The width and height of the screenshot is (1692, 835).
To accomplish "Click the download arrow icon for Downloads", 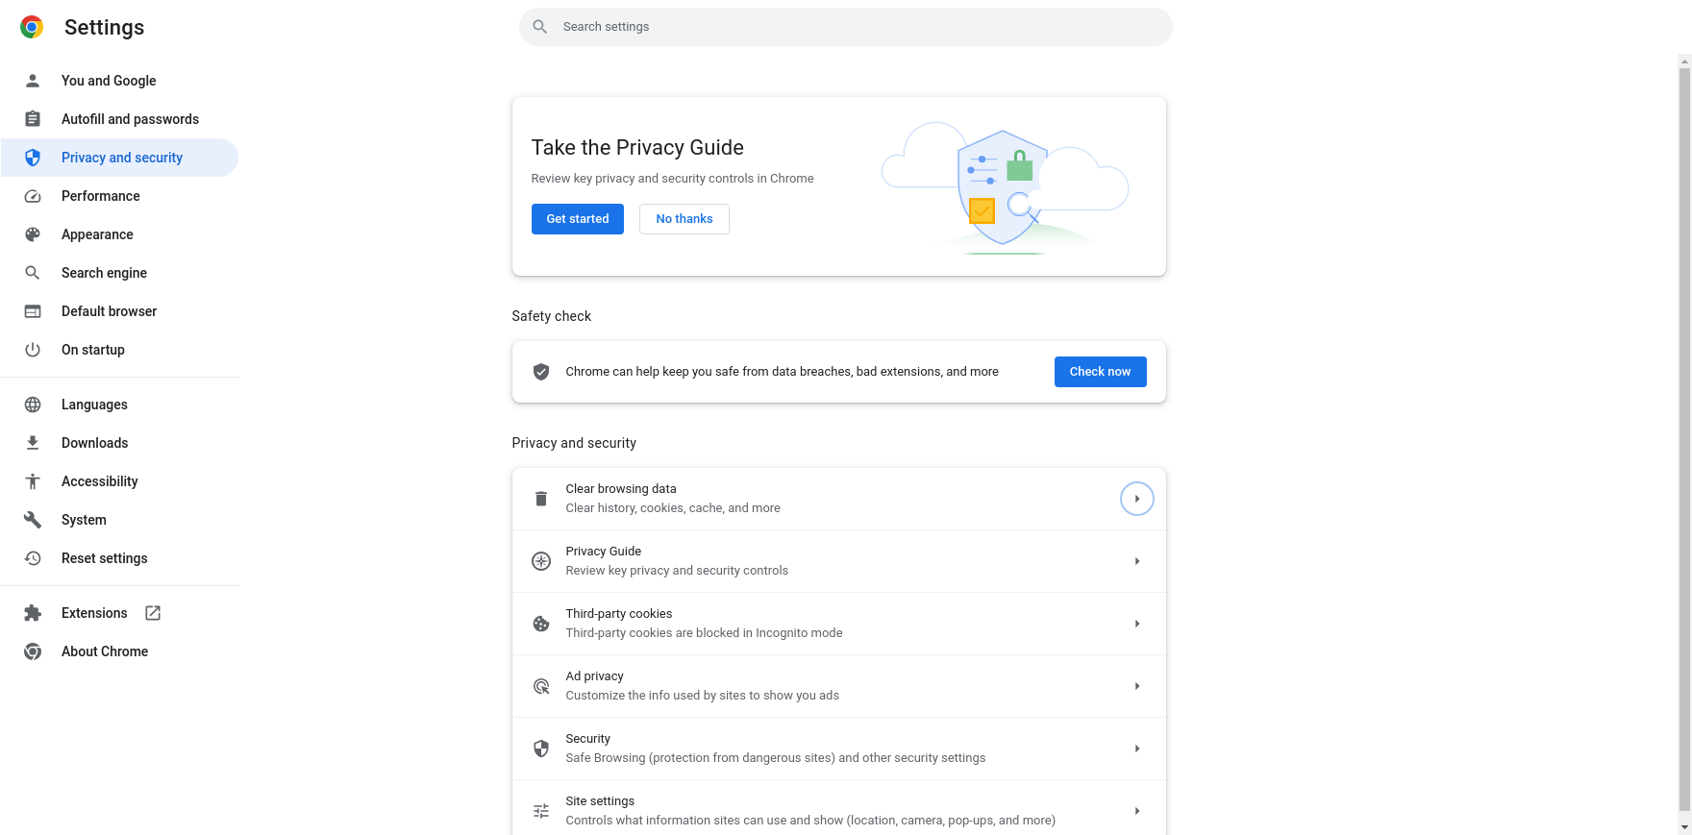I will (33, 443).
